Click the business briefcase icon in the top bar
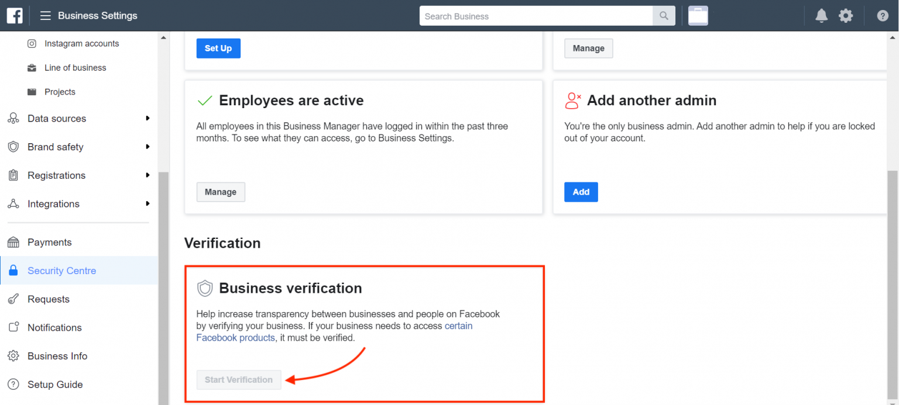The width and height of the screenshot is (899, 405). pos(698,16)
